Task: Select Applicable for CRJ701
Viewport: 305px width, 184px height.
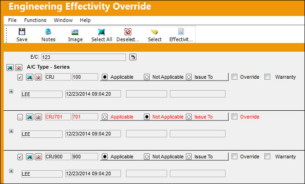Action: [105, 117]
